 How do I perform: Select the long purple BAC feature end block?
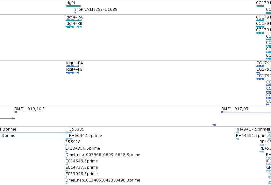214,125
